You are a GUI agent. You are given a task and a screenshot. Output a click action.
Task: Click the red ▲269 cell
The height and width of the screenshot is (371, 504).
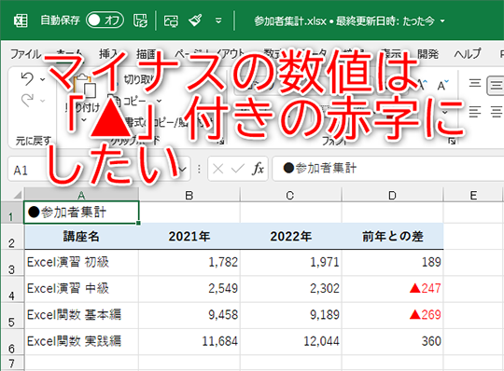click(x=392, y=315)
